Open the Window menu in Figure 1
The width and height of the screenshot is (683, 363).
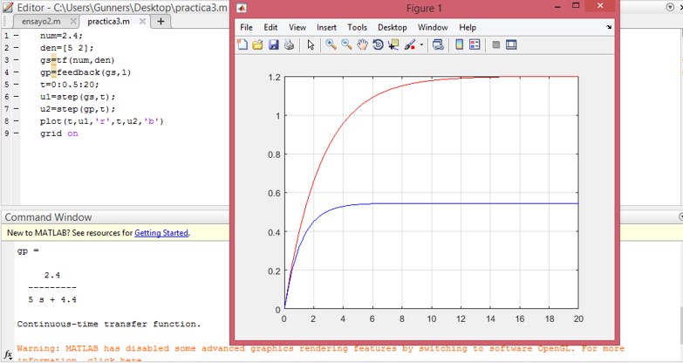433,27
